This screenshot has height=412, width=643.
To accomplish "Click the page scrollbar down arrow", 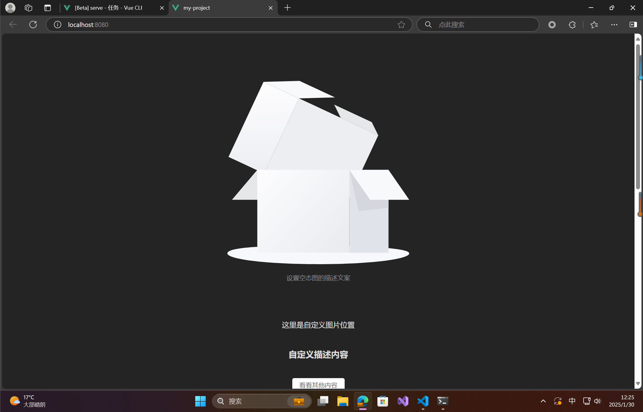I will (638, 384).
